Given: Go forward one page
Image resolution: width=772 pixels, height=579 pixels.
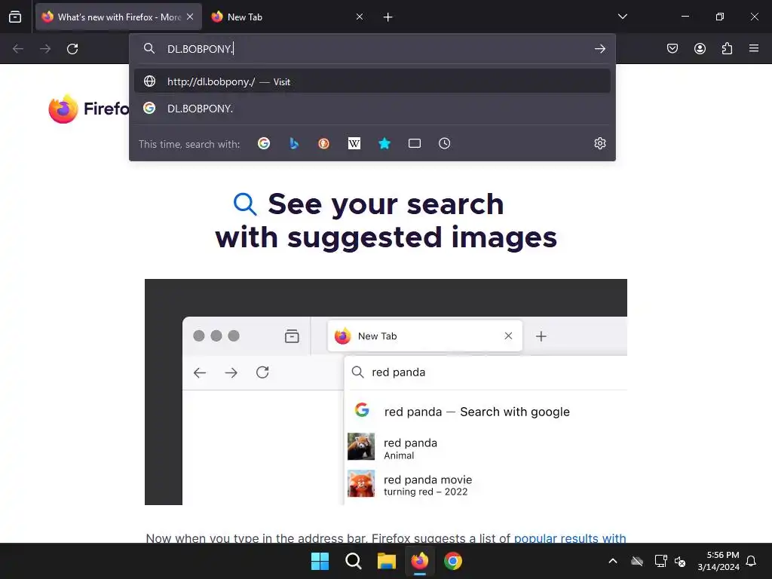Looking at the screenshot, I should pos(45,49).
